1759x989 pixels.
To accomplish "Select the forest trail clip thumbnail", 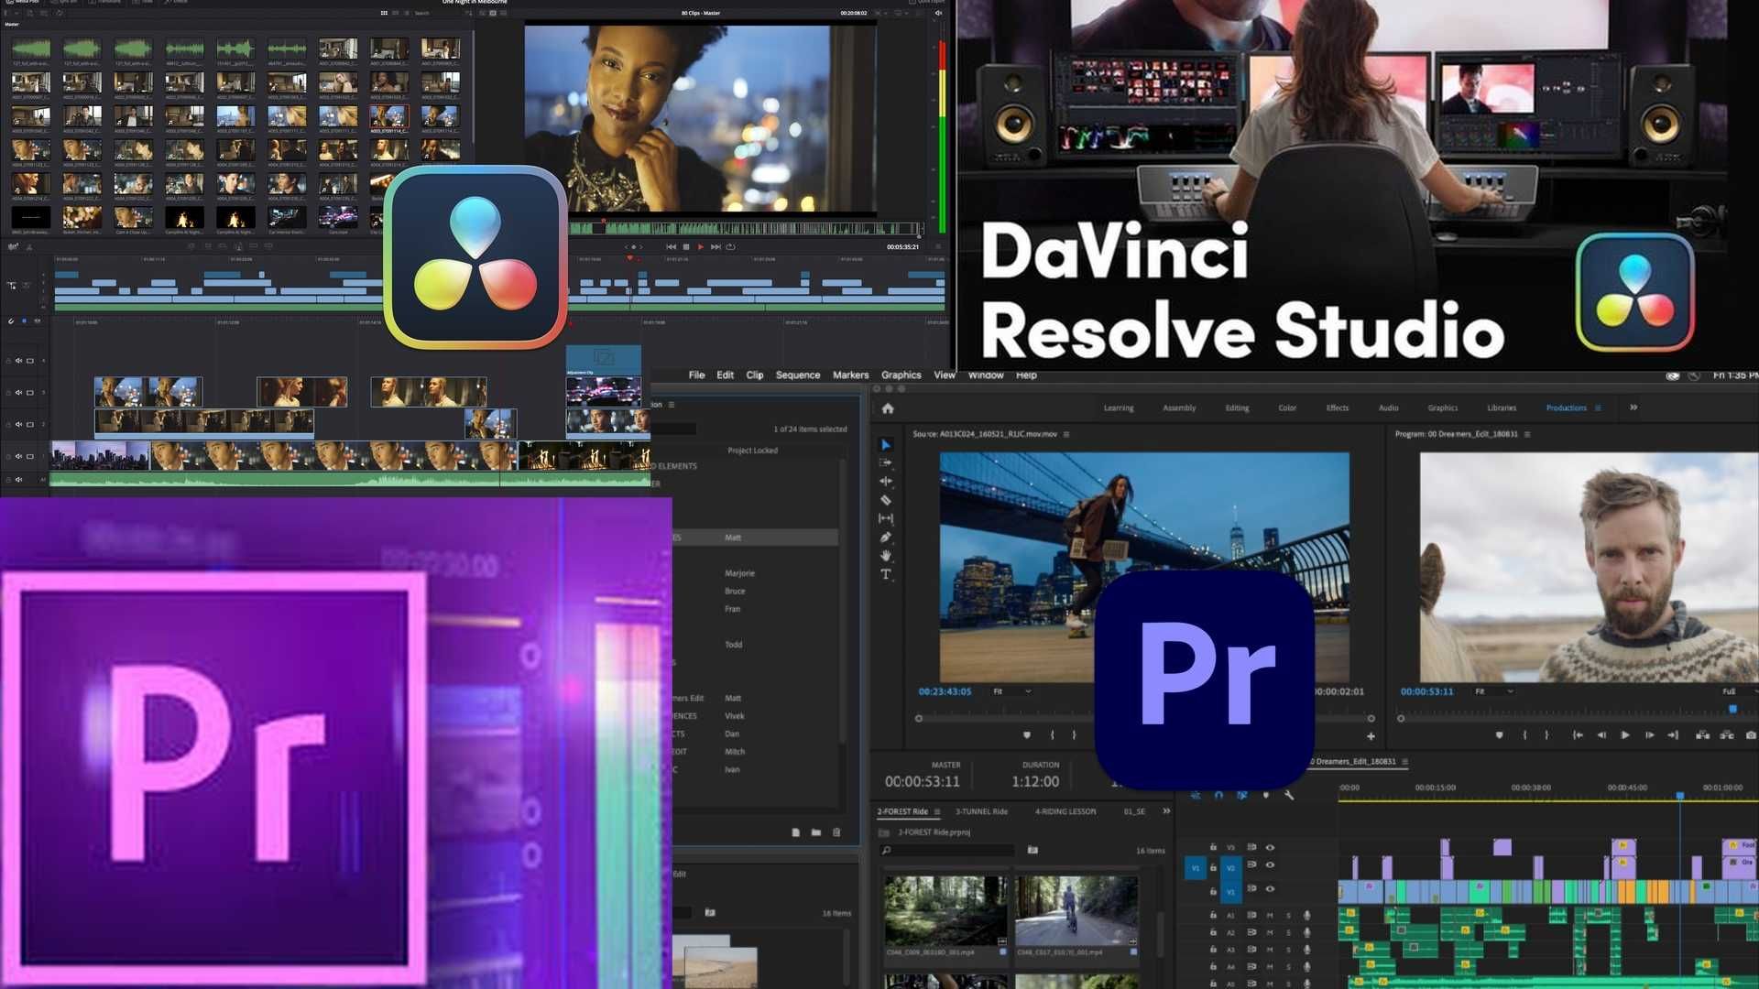I will pos(945,910).
